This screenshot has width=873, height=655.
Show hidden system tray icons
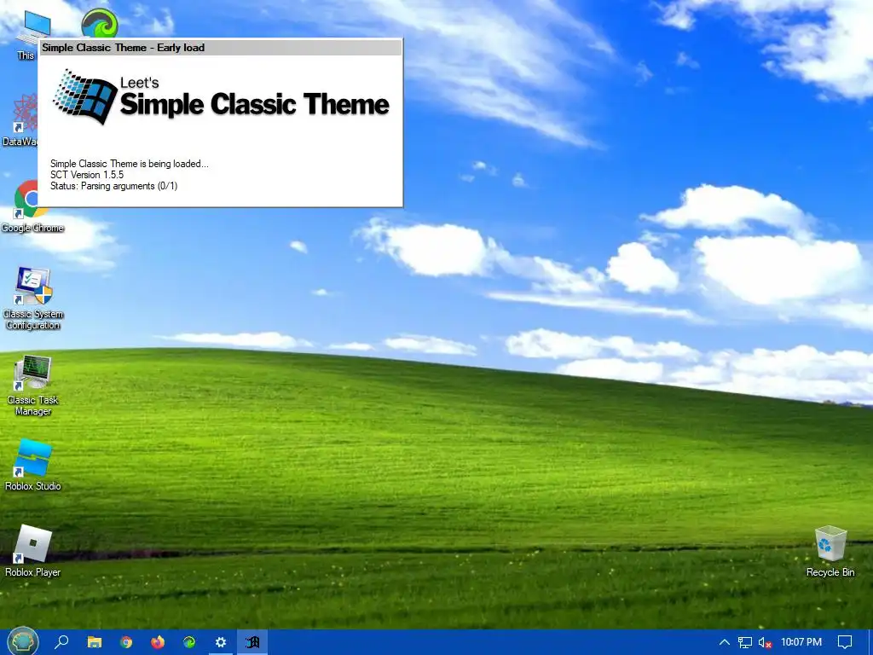tap(725, 642)
